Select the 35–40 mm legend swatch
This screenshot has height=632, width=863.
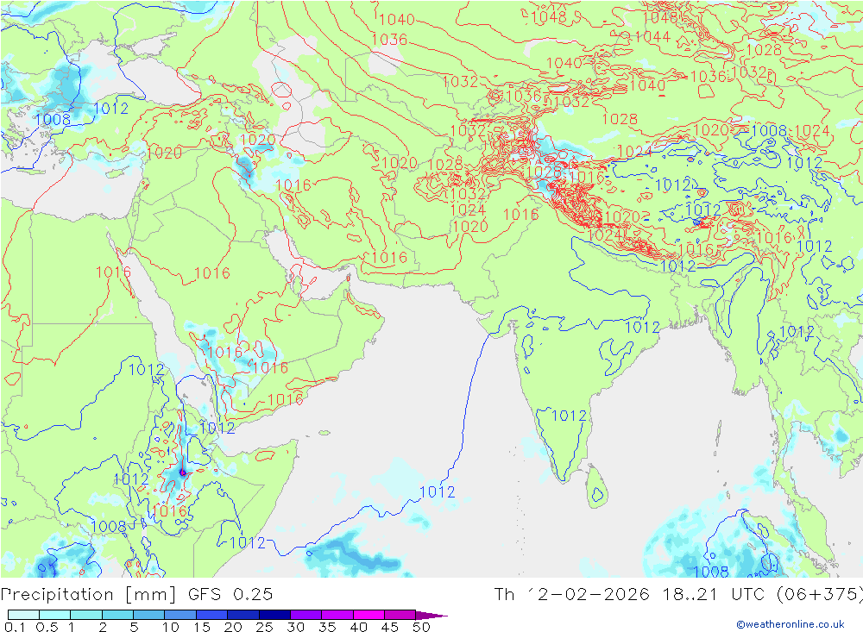pos(337,615)
